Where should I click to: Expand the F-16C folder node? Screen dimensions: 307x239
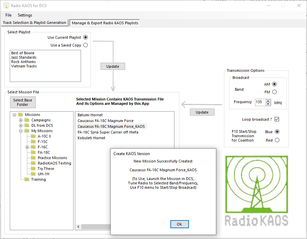[x=27, y=147]
